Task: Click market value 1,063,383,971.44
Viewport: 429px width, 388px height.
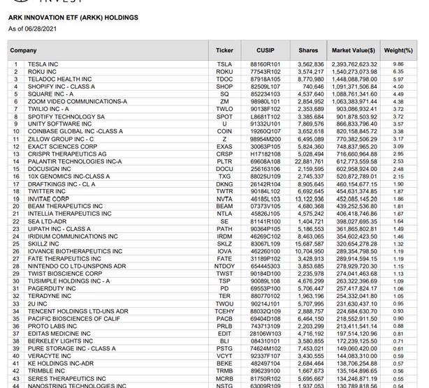Action: click(354, 101)
